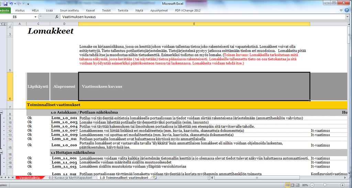The height and width of the screenshot is (188, 352).
Task: Switch to the red Versionhallinta sheet tab
Action: pyautogui.click(x=30, y=178)
